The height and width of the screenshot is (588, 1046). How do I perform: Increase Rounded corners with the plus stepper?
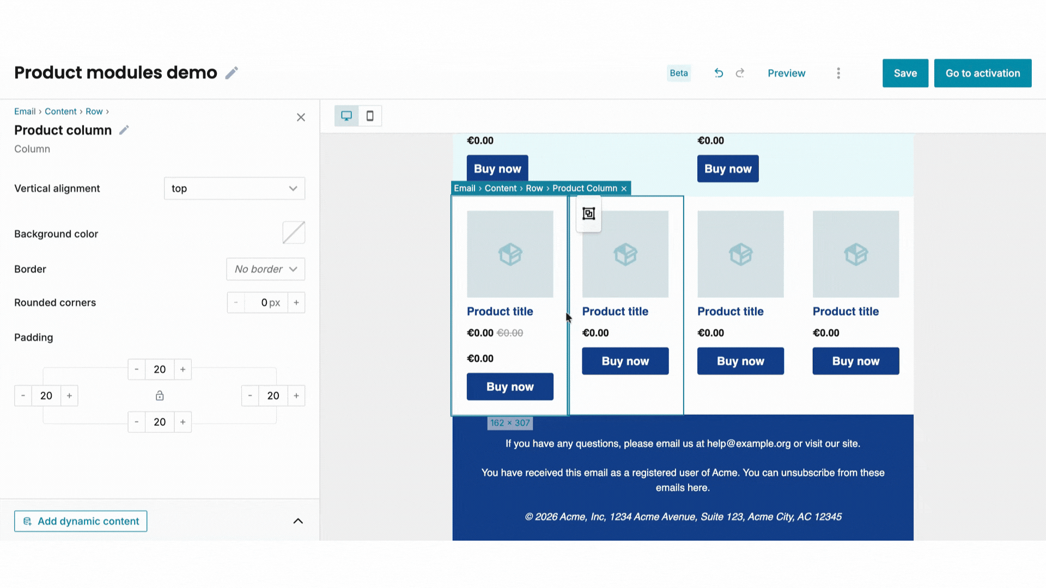(296, 302)
